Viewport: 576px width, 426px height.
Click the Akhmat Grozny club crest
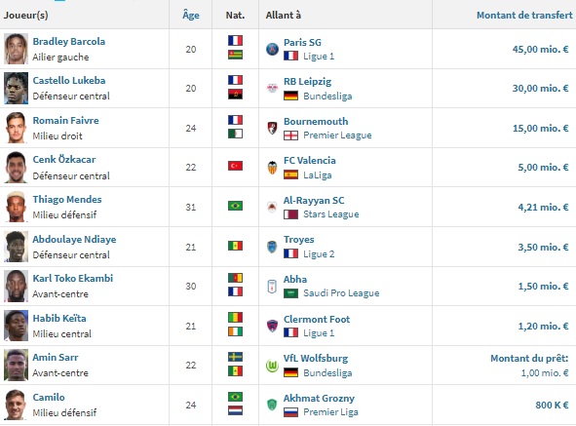(272, 405)
